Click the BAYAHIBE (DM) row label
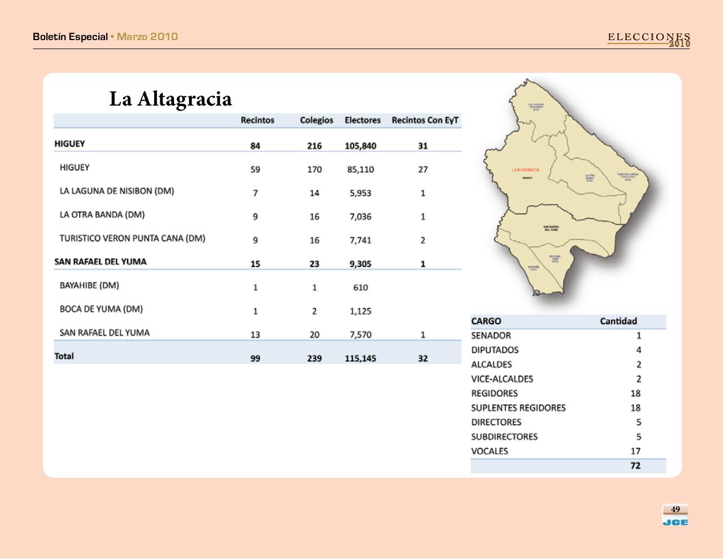 pos(89,286)
